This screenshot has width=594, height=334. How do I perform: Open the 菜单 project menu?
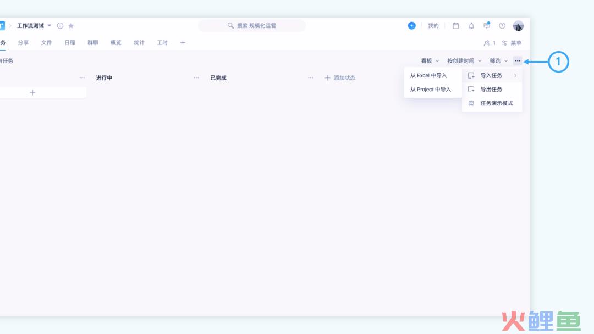512,43
